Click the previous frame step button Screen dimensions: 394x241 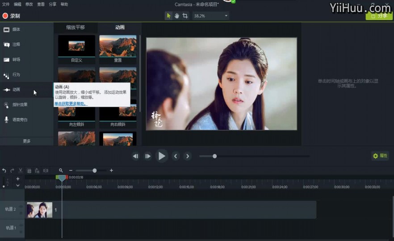(135, 156)
